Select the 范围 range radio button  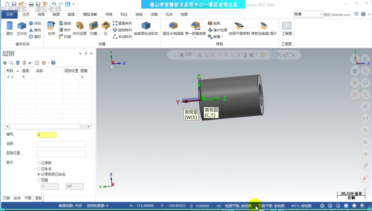pos(39,180)
